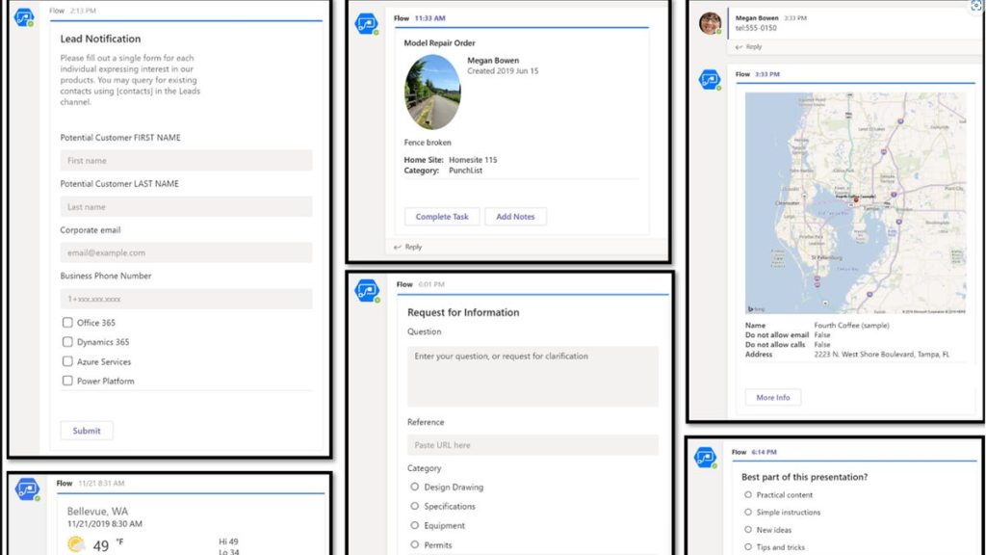The height and width of the screenshot is (555, 986).
Task: Click the Created 2019 Jun 15 text
Action: click(x=503, y=71)
